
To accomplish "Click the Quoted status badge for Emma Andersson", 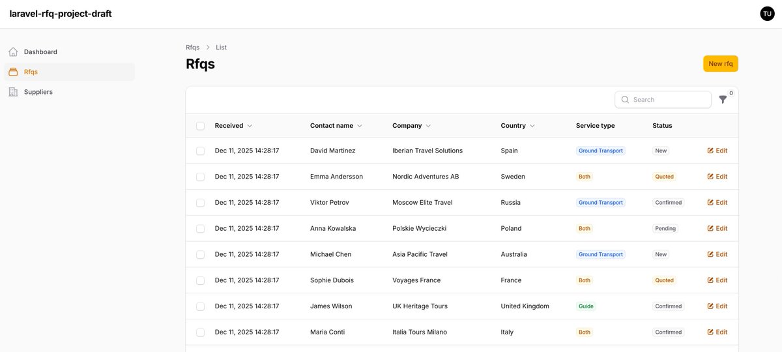I will [x=665, y=177].
